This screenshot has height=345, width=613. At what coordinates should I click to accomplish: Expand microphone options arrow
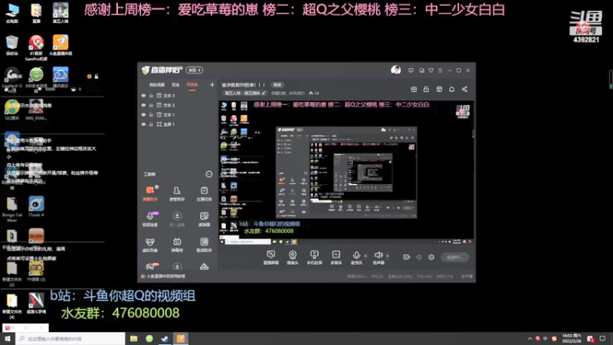coord(366,256)
